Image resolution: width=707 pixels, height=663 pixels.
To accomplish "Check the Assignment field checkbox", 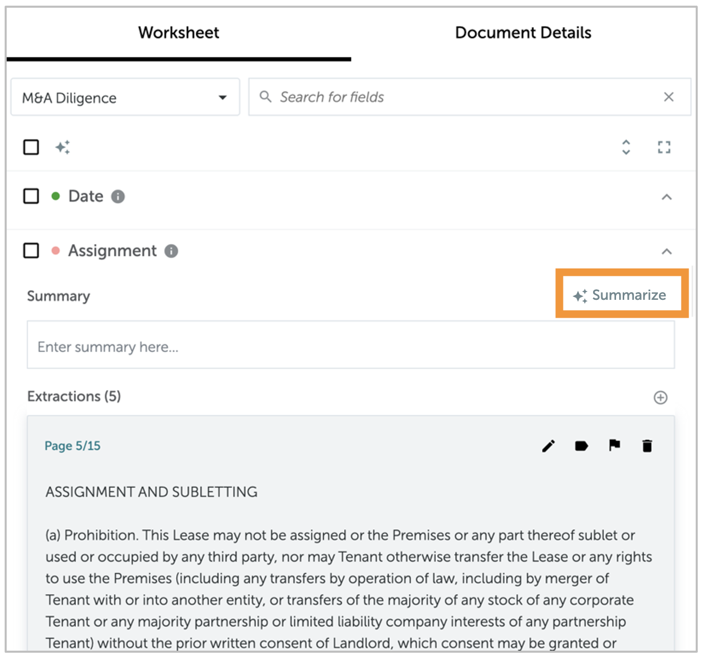I will (x=31, y=251).
